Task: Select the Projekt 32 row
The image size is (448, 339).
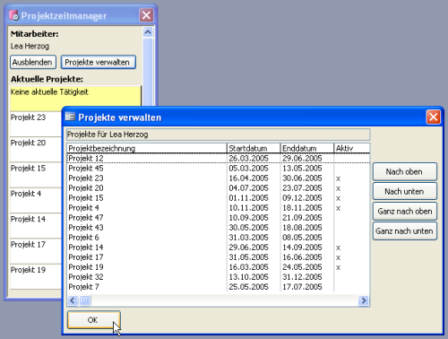Action: pyautogui.click(x=219, y=276)
